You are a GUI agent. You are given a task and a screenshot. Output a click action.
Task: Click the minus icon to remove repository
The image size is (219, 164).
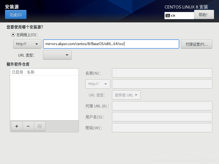[x=28, y=126]
